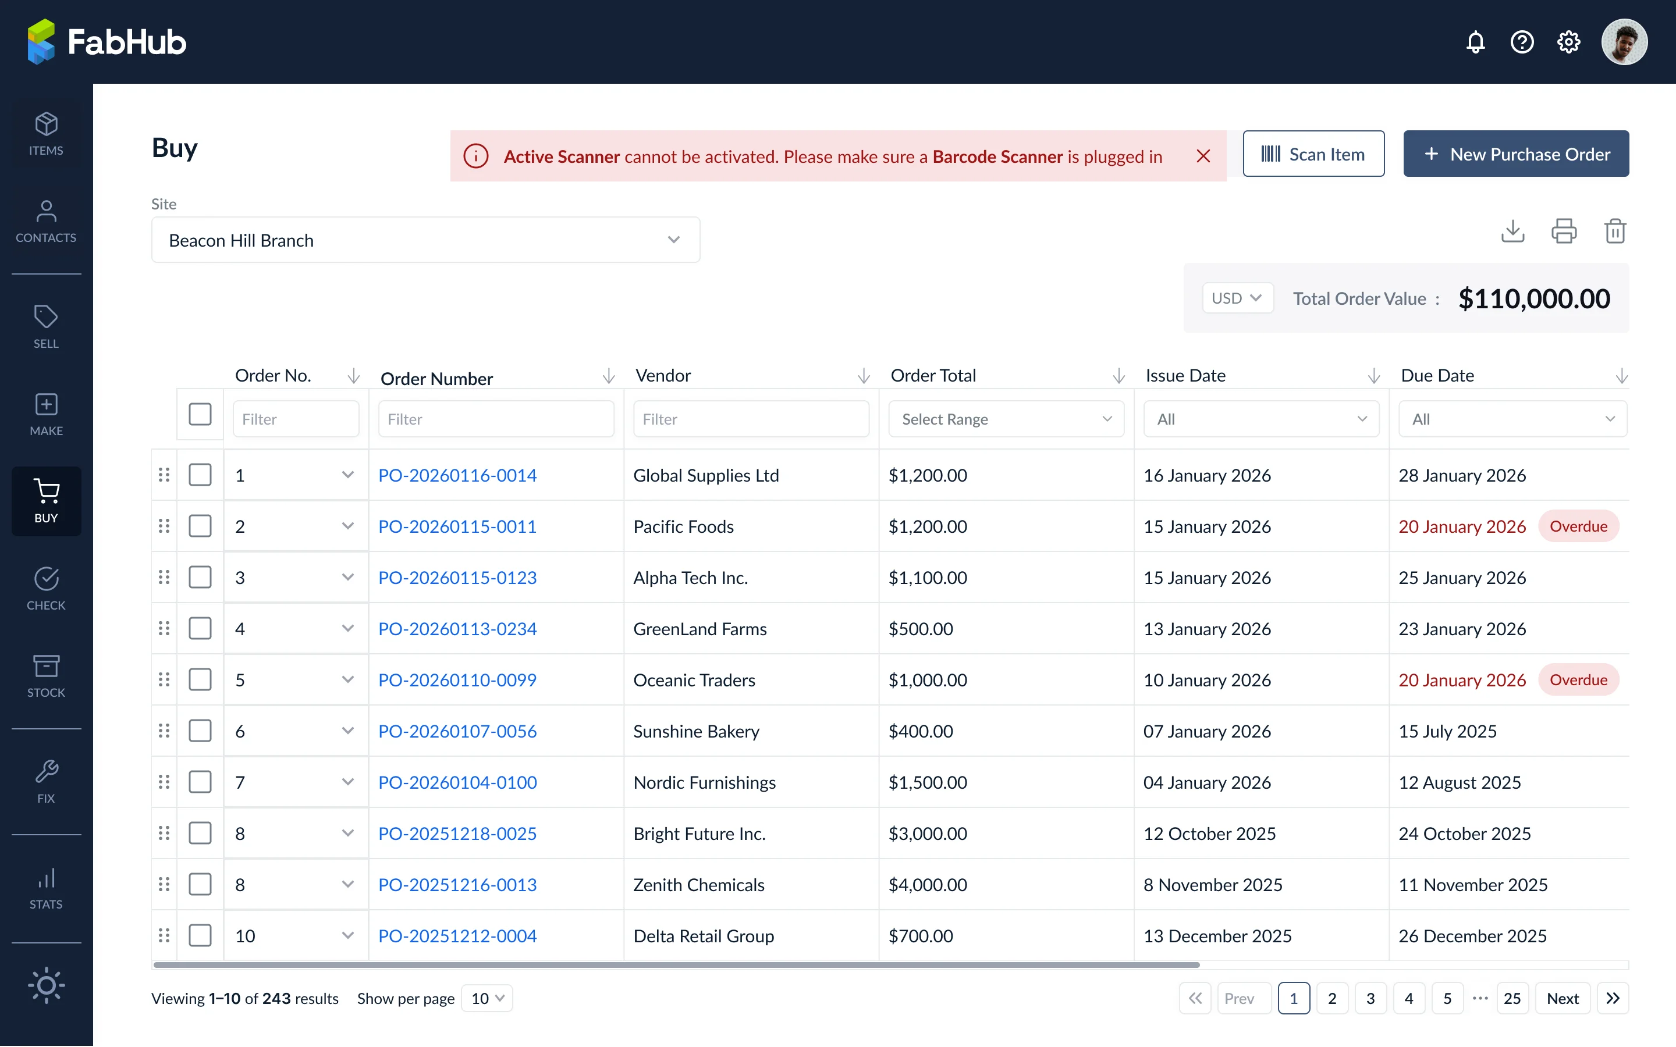Select the Oceanic Traders row checkbox
1676x1047 pixels.
(x=200, y=679)
